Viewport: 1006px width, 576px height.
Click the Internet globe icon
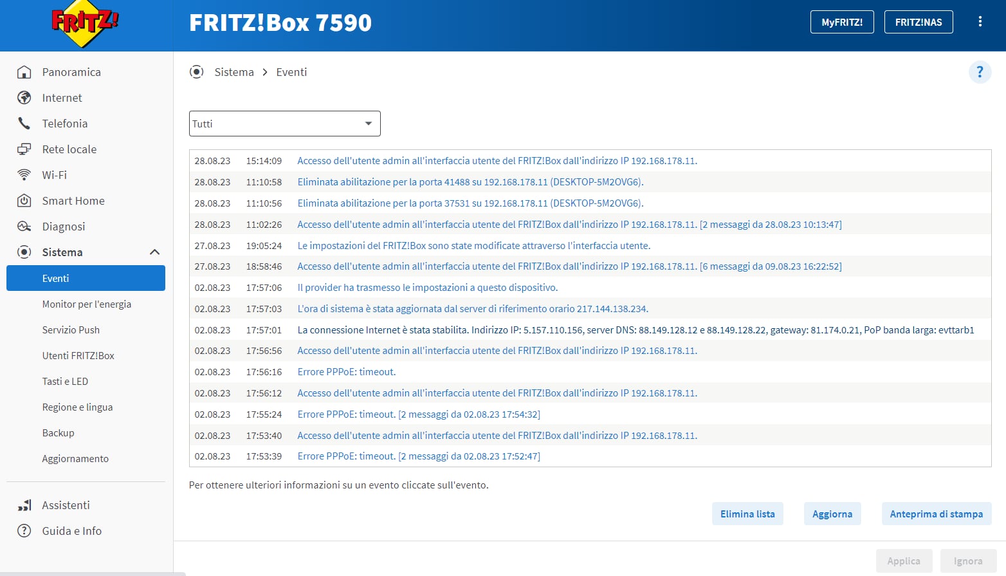tap(24, 98)
